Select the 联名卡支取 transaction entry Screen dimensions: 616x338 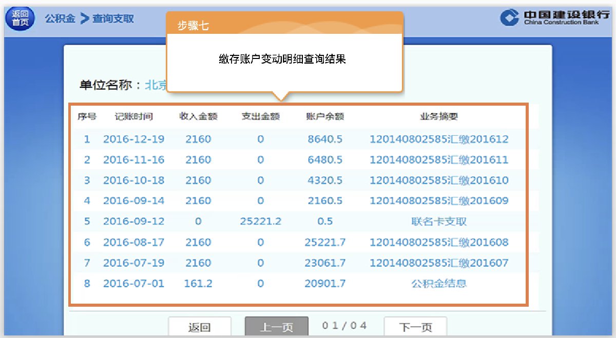click(x=438, y=222)
